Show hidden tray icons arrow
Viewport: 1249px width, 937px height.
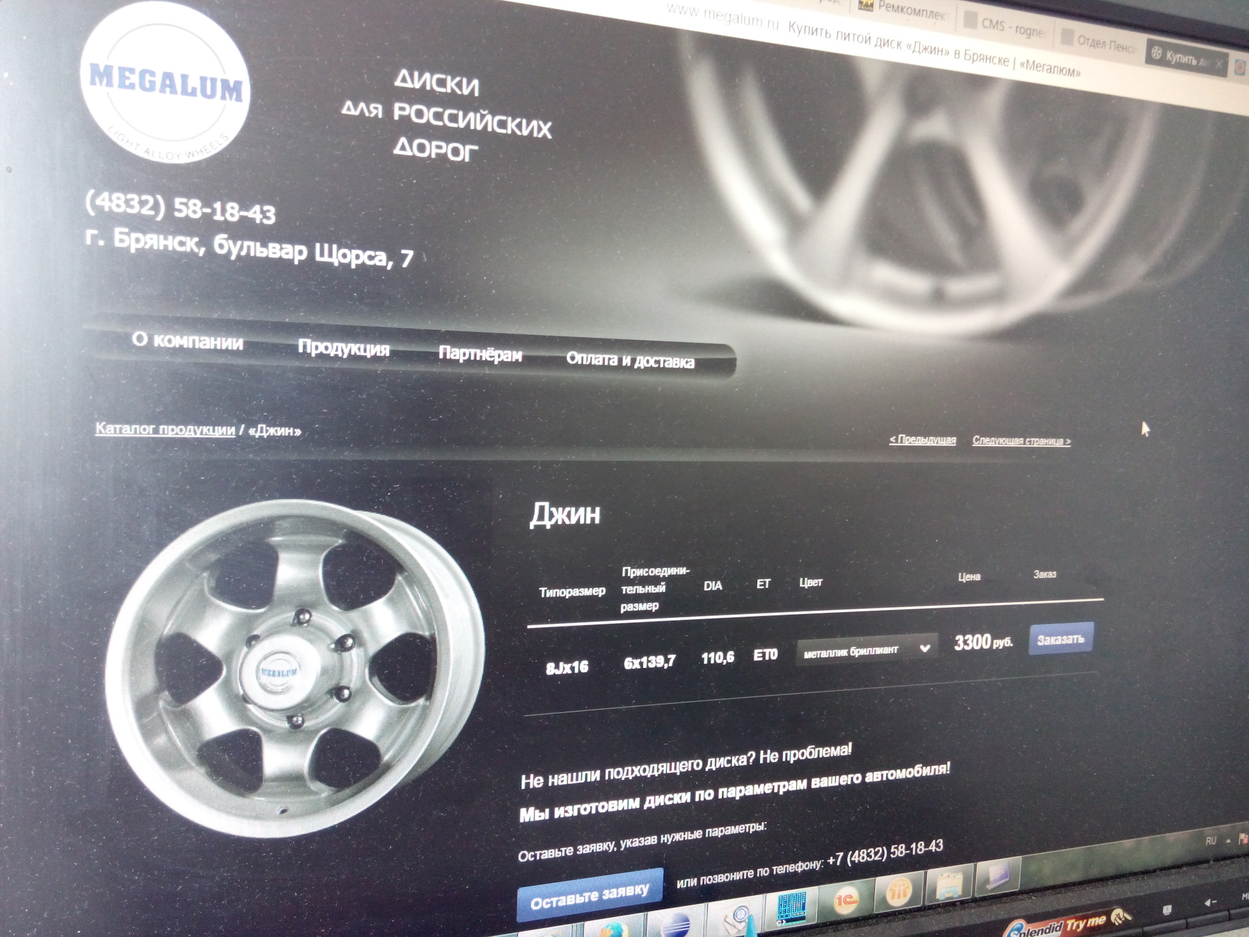tap(1228, 841)
